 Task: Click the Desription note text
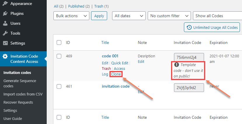(x=147, y=56)
